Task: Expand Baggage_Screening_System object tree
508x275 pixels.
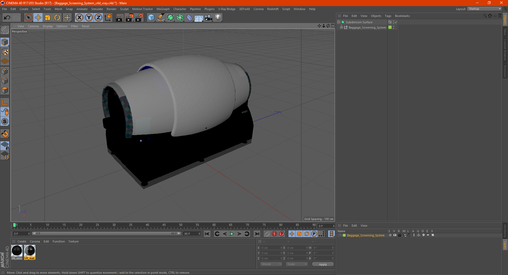Action: (341, 27)
